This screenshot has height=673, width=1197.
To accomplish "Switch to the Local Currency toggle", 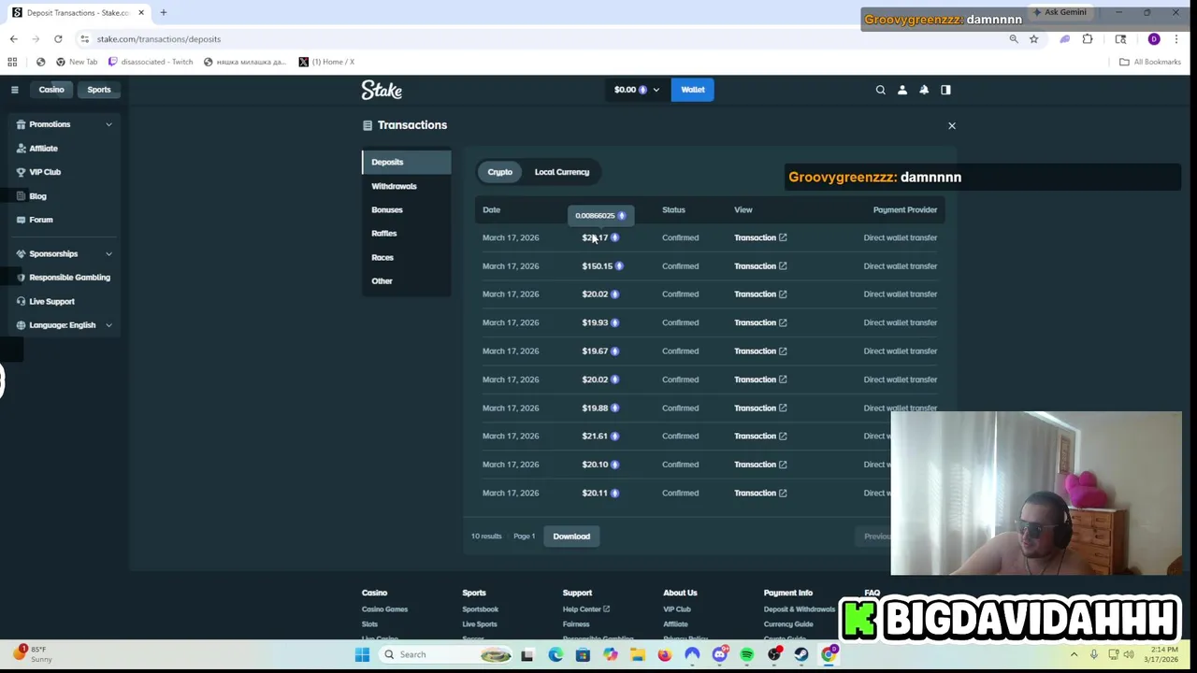I will pyautogui.click(x=562, y=172).
